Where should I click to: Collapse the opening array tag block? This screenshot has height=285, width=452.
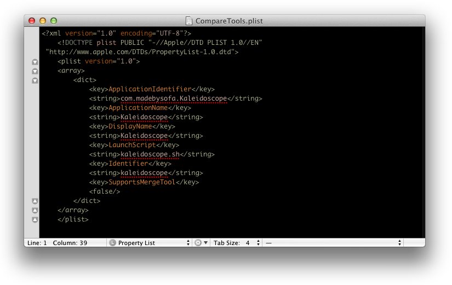35,71
